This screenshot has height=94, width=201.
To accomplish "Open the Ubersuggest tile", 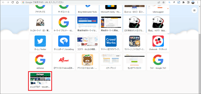I will click(x=158, y=10).
